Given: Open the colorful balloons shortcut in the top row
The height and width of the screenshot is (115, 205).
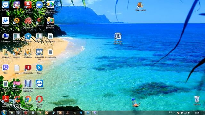Looking at the screenshot, I should (x=51, y=5).
